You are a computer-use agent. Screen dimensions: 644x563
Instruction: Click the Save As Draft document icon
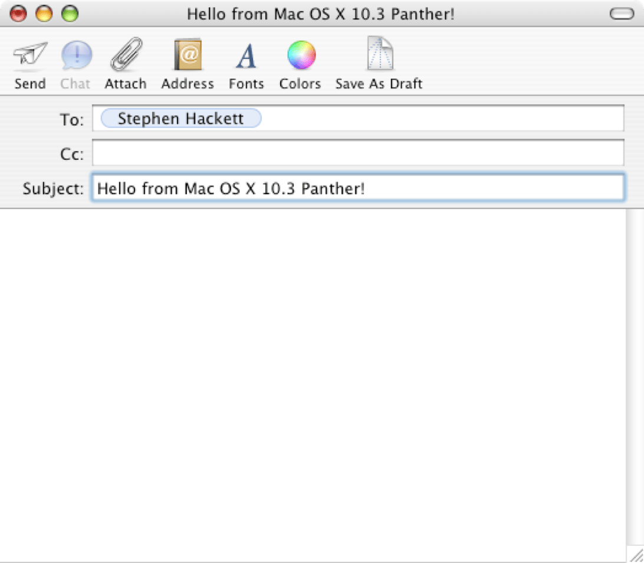tap(380, 54)
